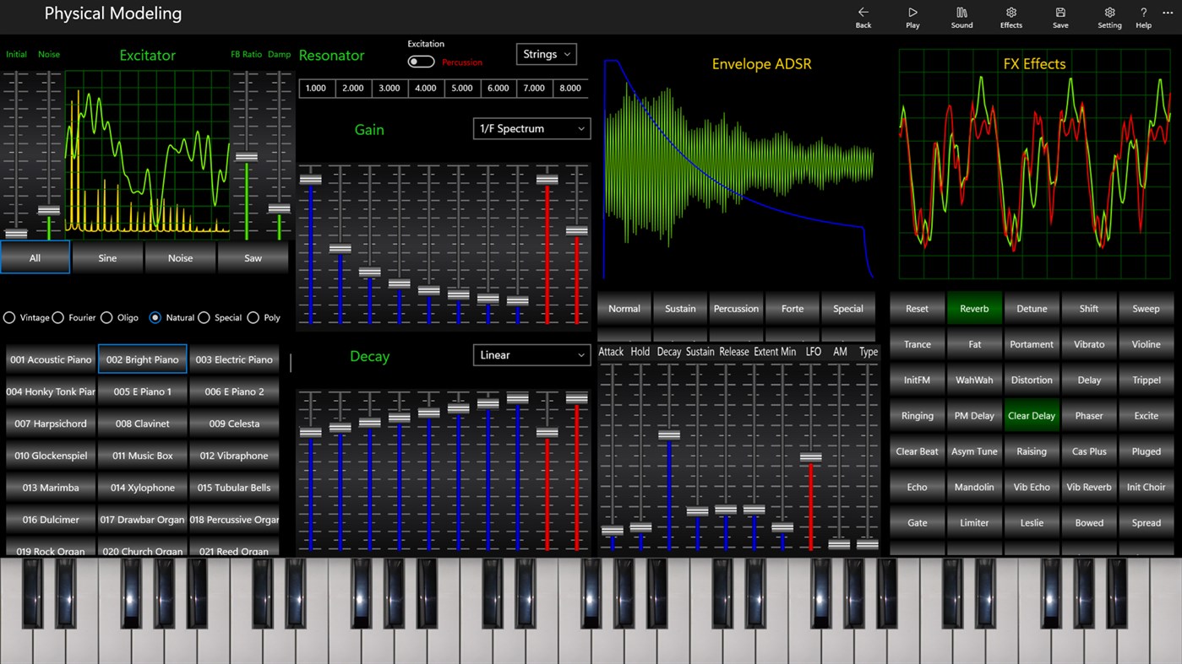Save the current patch using the Save icon

(1059, 17)
